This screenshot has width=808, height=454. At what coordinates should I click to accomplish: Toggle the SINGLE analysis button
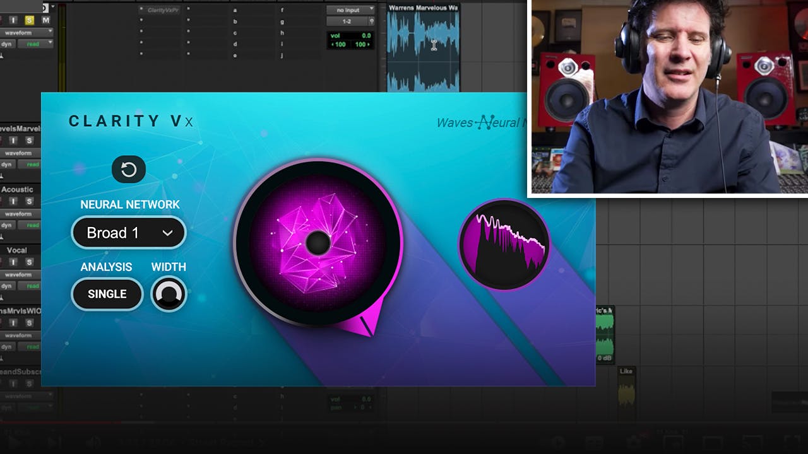tap(107, 294)
